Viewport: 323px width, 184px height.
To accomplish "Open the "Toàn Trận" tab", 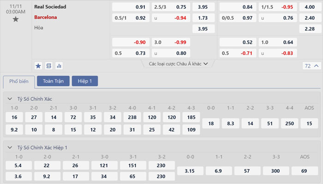I will point(53,81).
